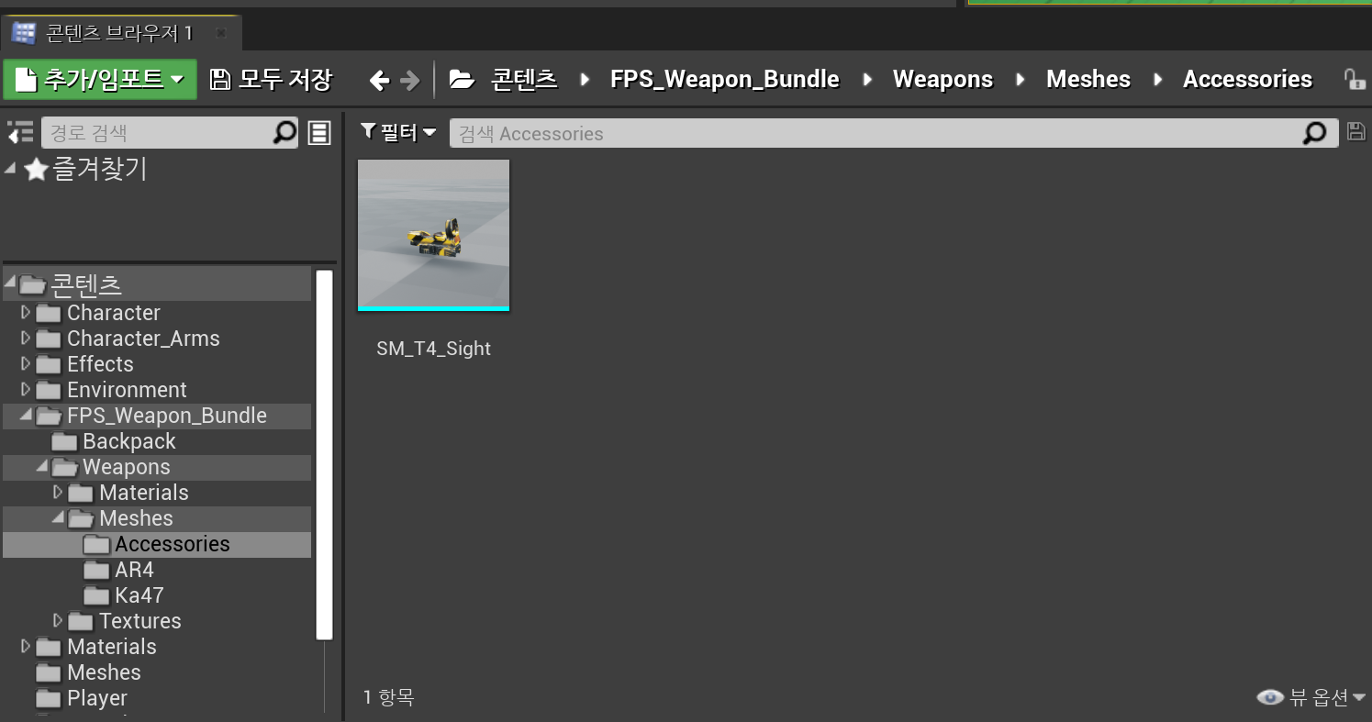
Task: Select the SM_T4_Sight asset thumbnail
Action: 433,236
